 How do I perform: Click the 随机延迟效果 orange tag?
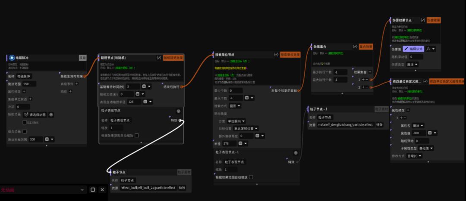point(173,58)
